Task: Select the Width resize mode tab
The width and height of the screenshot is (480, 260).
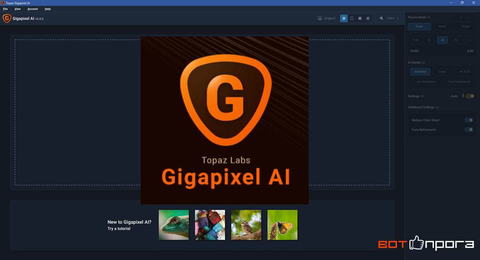Action: point(442,26)
